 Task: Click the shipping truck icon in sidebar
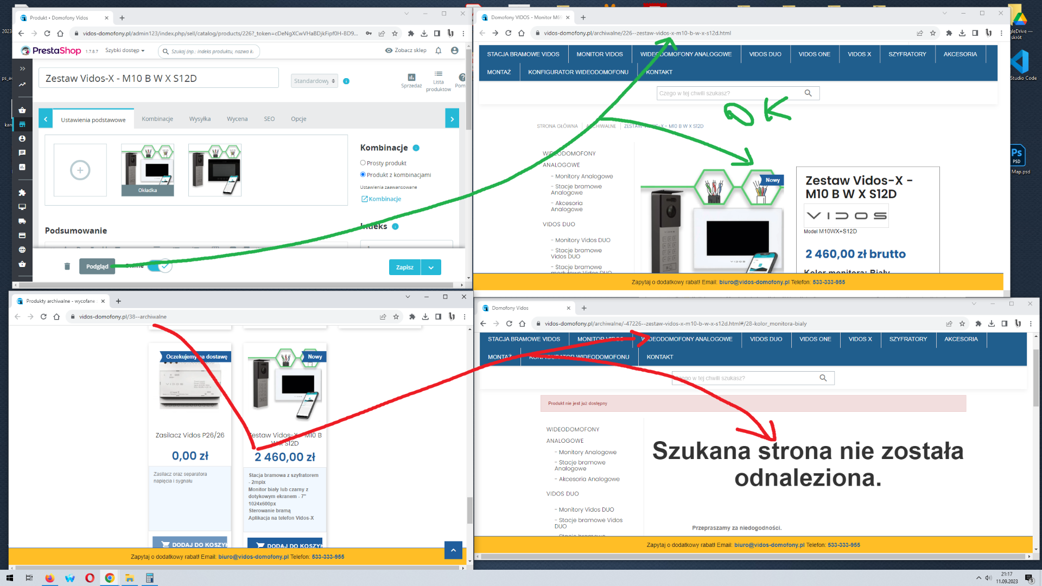pos(22,221)
